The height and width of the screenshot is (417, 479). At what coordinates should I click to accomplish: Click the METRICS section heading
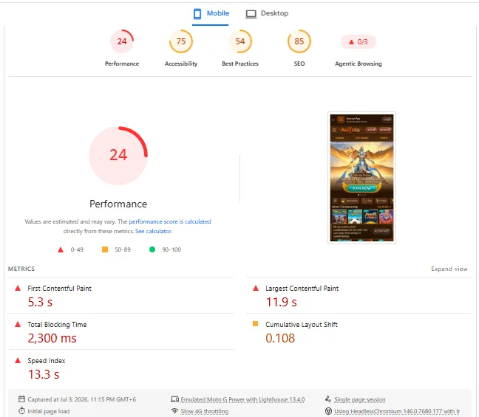[21, 269]
